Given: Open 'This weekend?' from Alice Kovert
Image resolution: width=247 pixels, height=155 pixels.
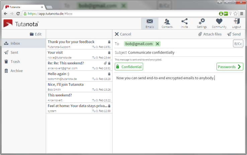Looking at the screenshot, I should click(x=79, y=97).
